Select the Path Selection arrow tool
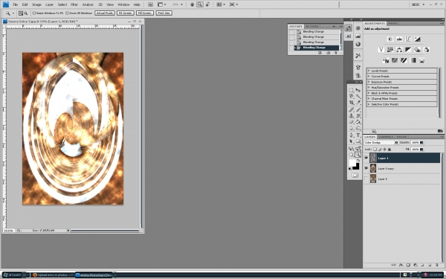This screenshot has height=279, width=446. (x=352, y=141)
